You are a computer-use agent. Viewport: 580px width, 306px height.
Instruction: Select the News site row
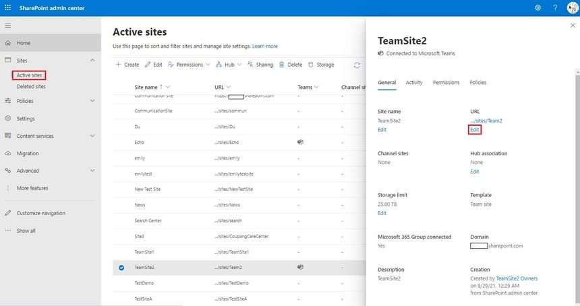tap(239, 205)
